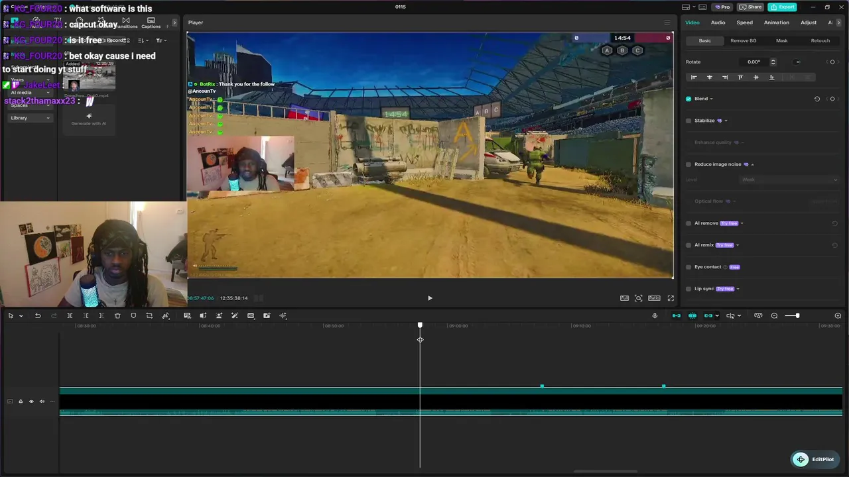Expand the Stabilize options arrow
849x477 pixels.
pos(726,121)
